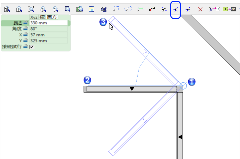The image size is (240, 159).
Task: Click the scissors cut-to-layer icon
Action: click(x=214, y=9)
